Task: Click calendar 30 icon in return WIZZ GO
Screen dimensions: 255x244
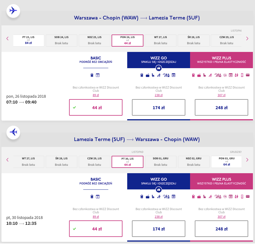Action: pyautogui.click(x=174, y=196)
